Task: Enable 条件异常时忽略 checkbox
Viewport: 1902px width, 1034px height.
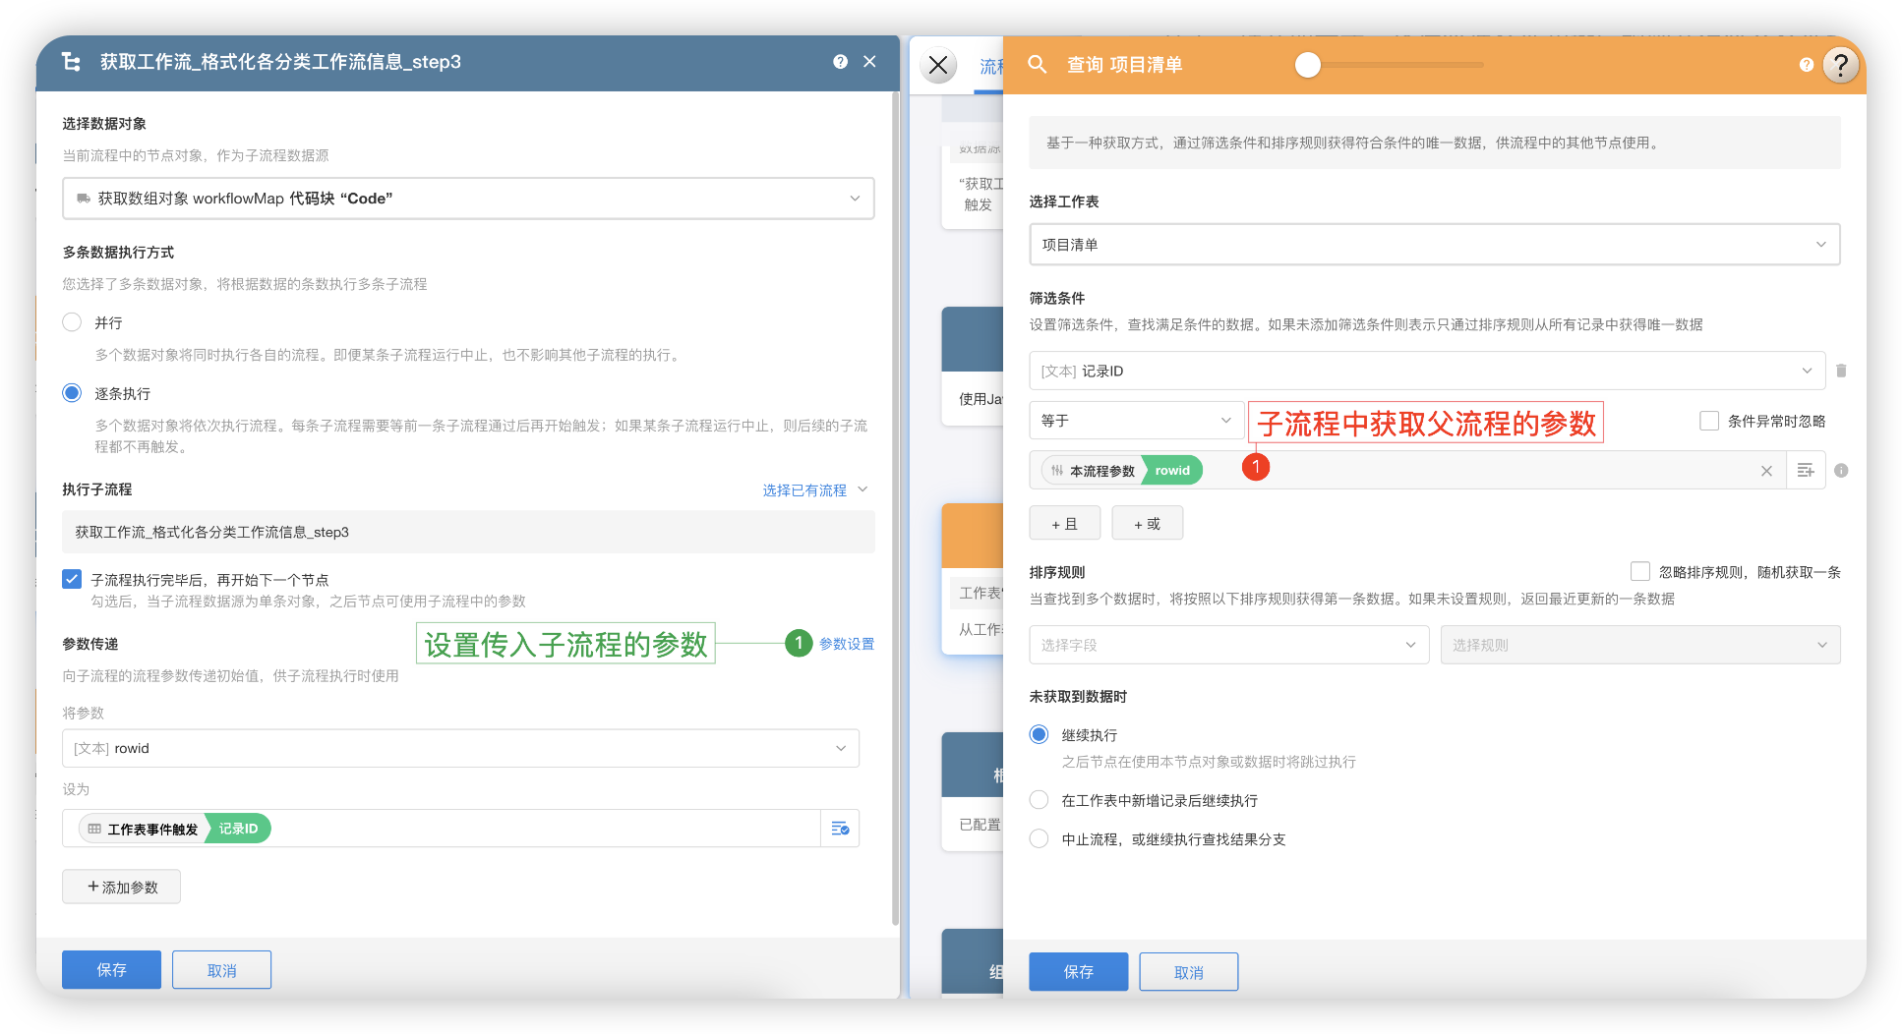Action: pos(1709,421)
